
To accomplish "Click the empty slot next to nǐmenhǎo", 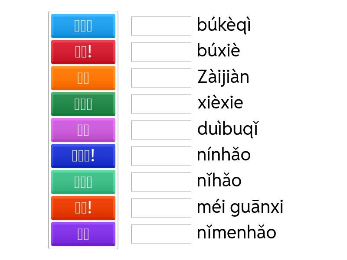I will [161, 234].
